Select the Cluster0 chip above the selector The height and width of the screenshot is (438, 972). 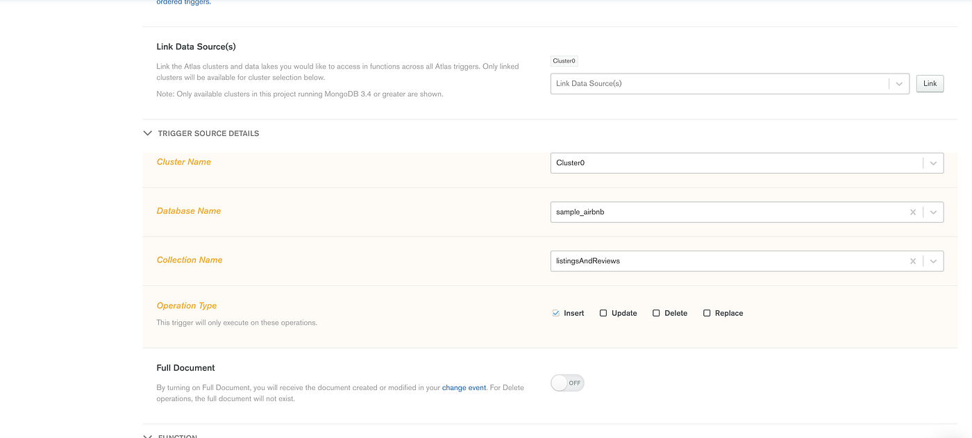[564, 60]
